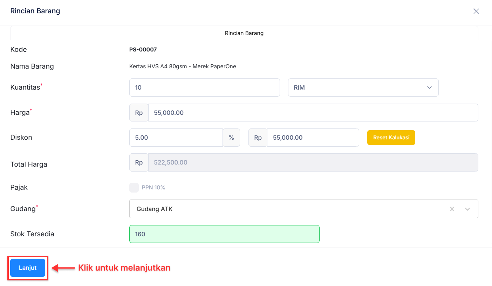Screen dimensions: 492x286
Task: Select the Rincian Barang tab header
Action: 244,33
